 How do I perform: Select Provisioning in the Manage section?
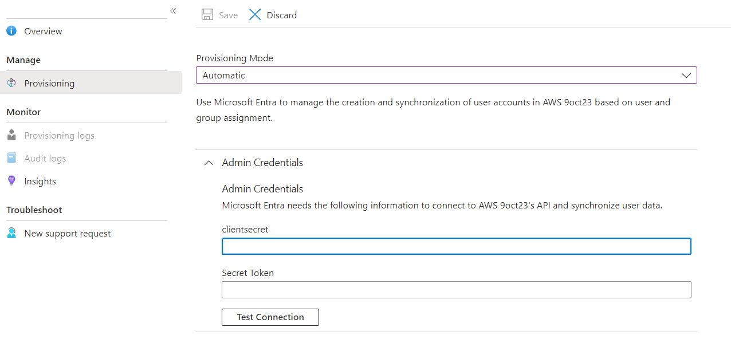click(91, 83)
